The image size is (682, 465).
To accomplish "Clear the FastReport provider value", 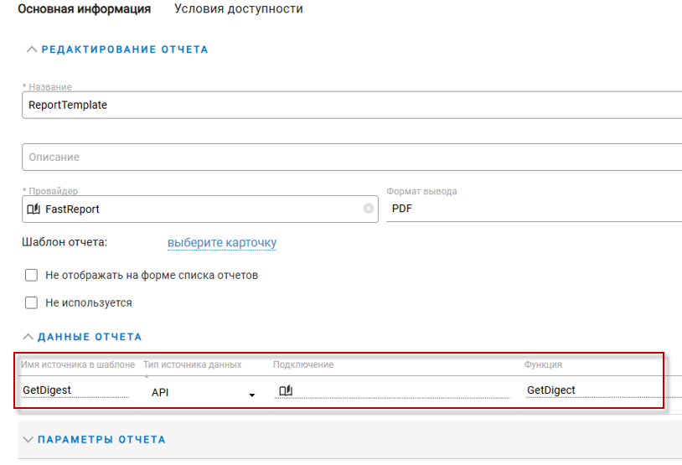I will coord(369,209).
